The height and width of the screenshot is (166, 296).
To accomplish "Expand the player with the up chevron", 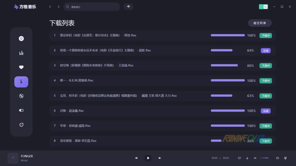I will (13, 158).
